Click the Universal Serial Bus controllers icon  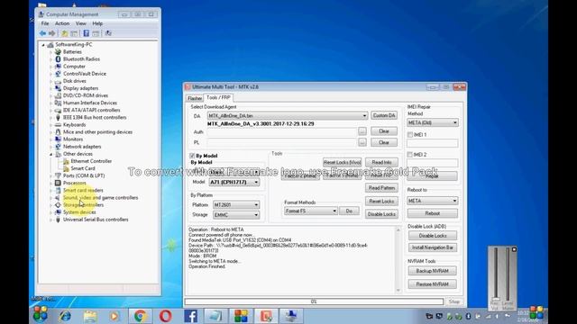pyautogui.click(x=58, y=220)
